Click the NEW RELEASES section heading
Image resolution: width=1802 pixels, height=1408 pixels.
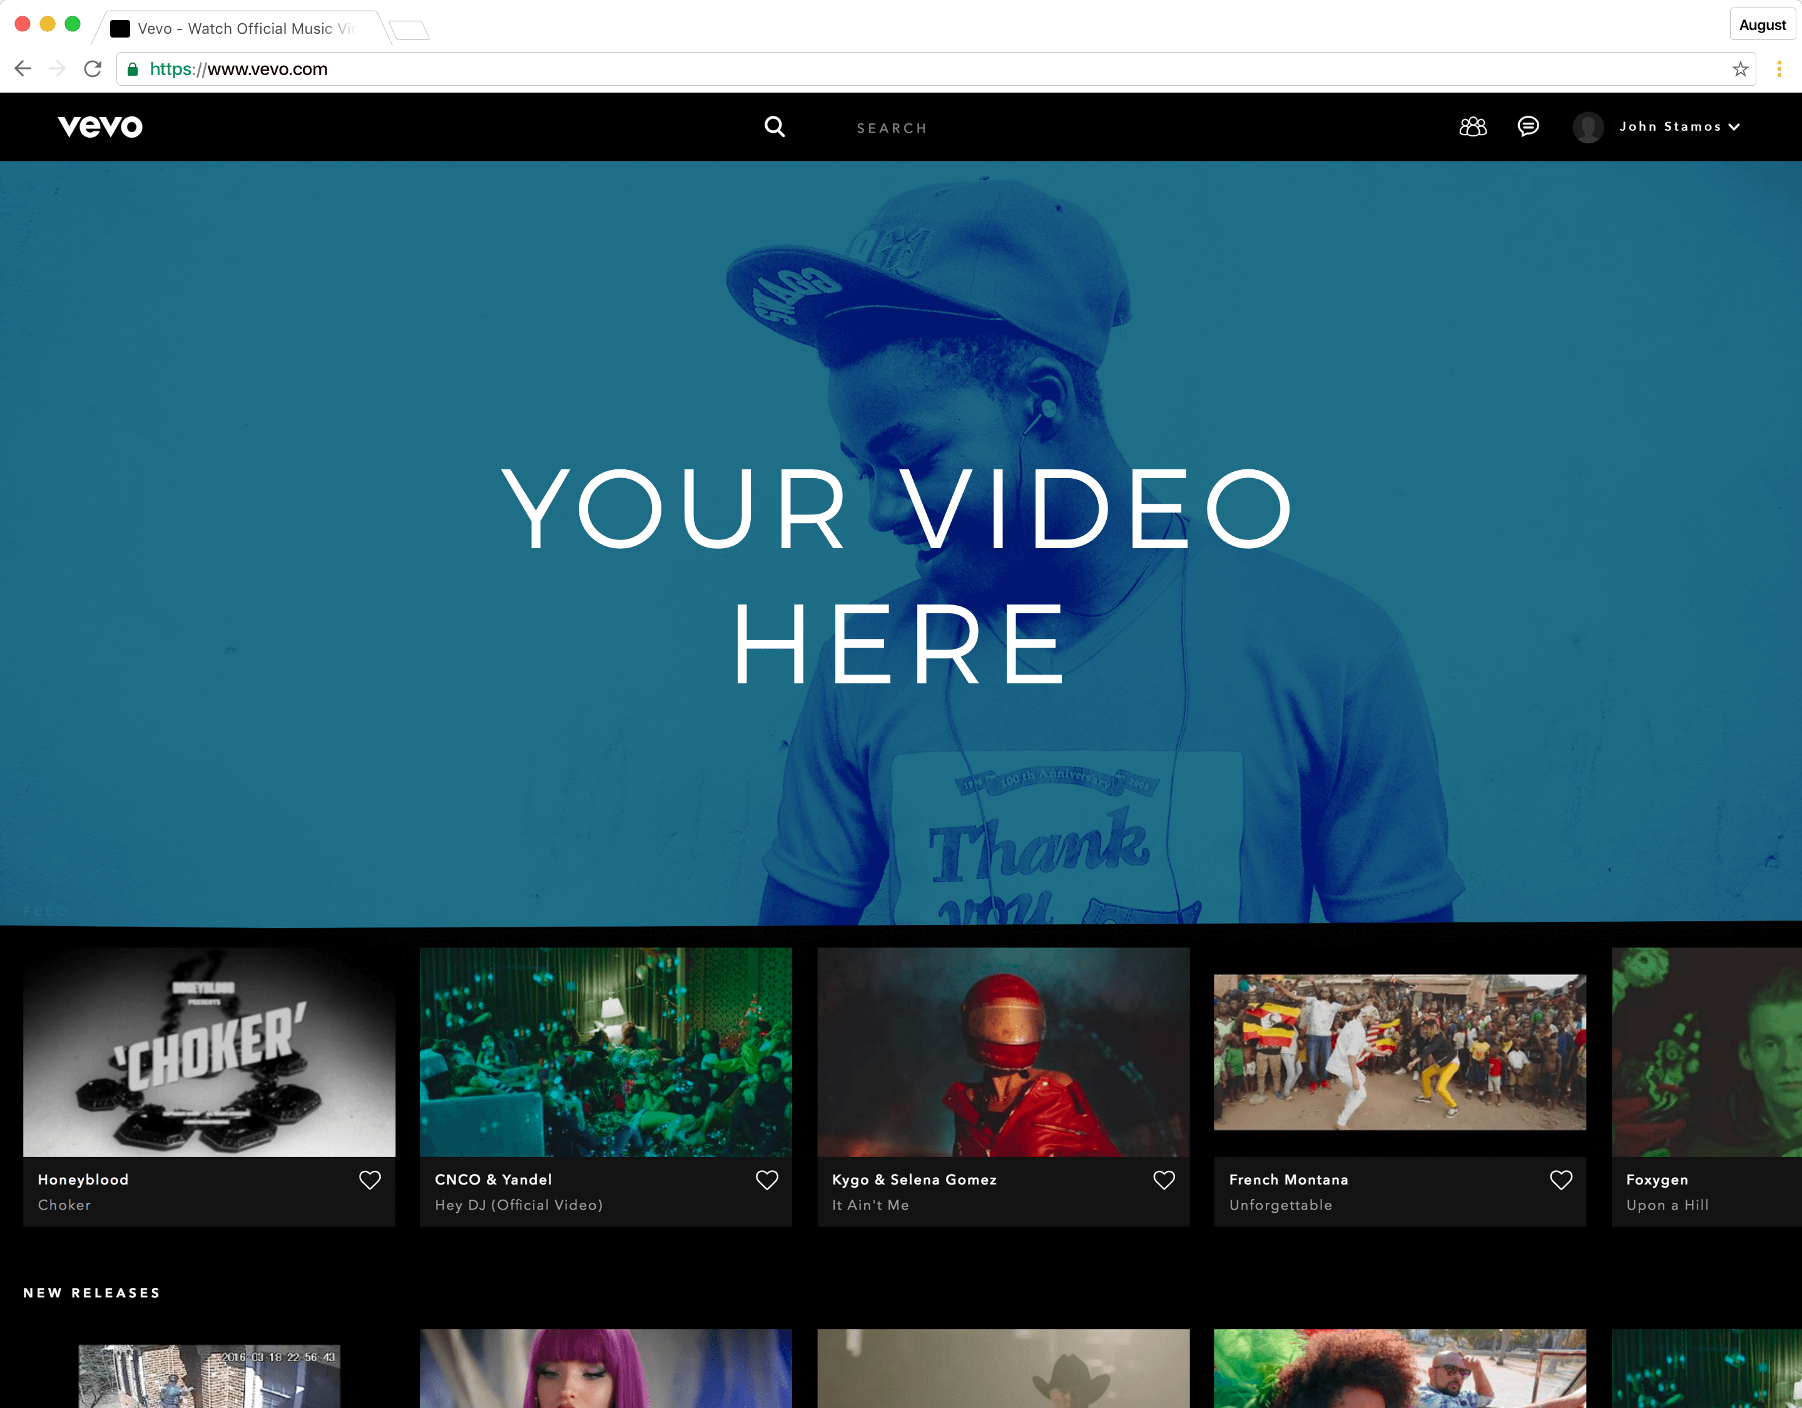91,1292
